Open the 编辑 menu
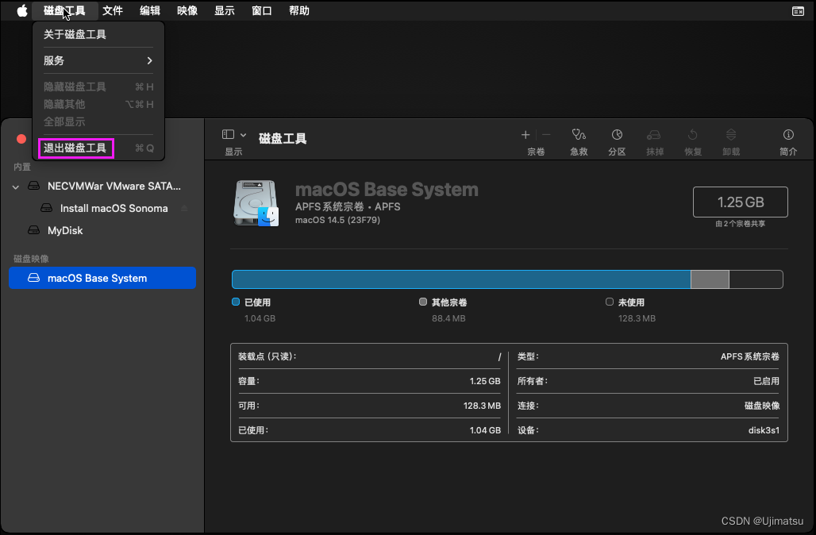This screenshot has height=535, width=816. pos(150,10)
